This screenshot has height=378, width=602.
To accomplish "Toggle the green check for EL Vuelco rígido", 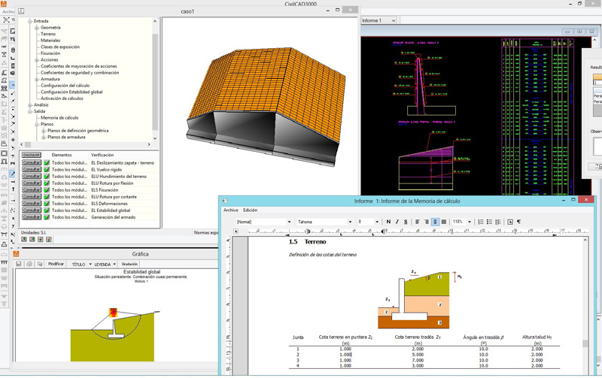I will click(x=47, y=170).
